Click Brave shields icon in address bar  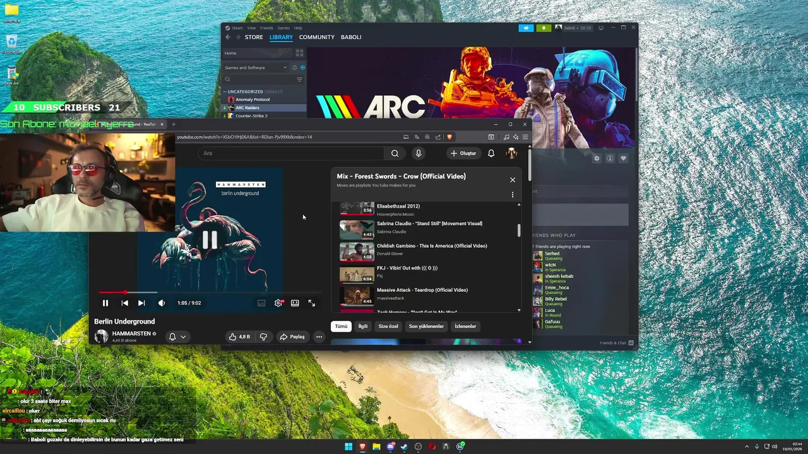(x=449, y=137)
